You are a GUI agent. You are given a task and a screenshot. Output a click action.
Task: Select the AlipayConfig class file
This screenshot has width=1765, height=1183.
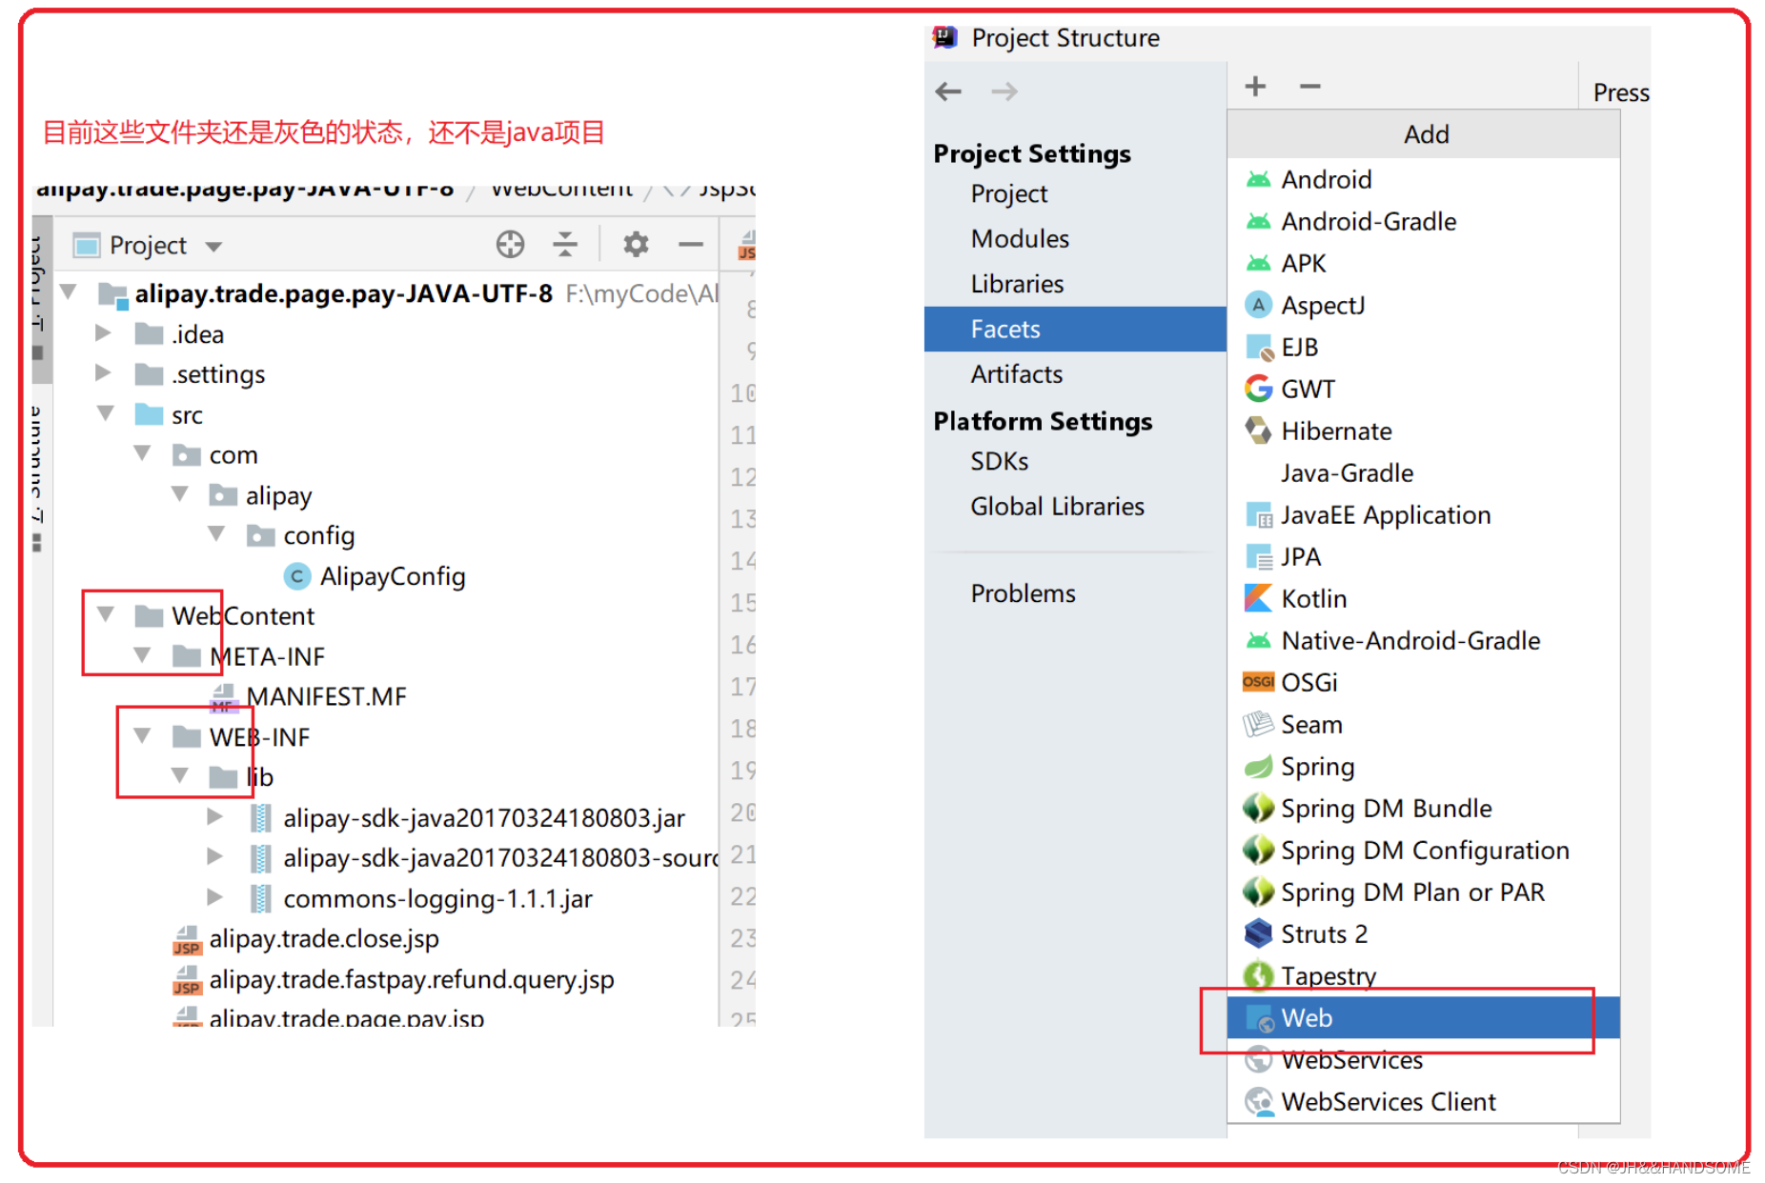[x=375, y=576]
